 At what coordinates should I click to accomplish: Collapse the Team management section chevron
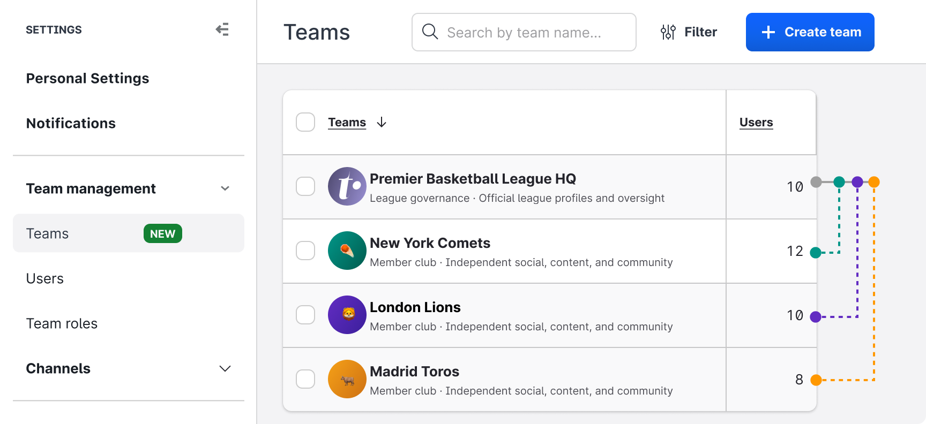click(x=225, y=188)
